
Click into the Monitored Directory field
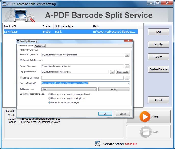coord(83,55)
